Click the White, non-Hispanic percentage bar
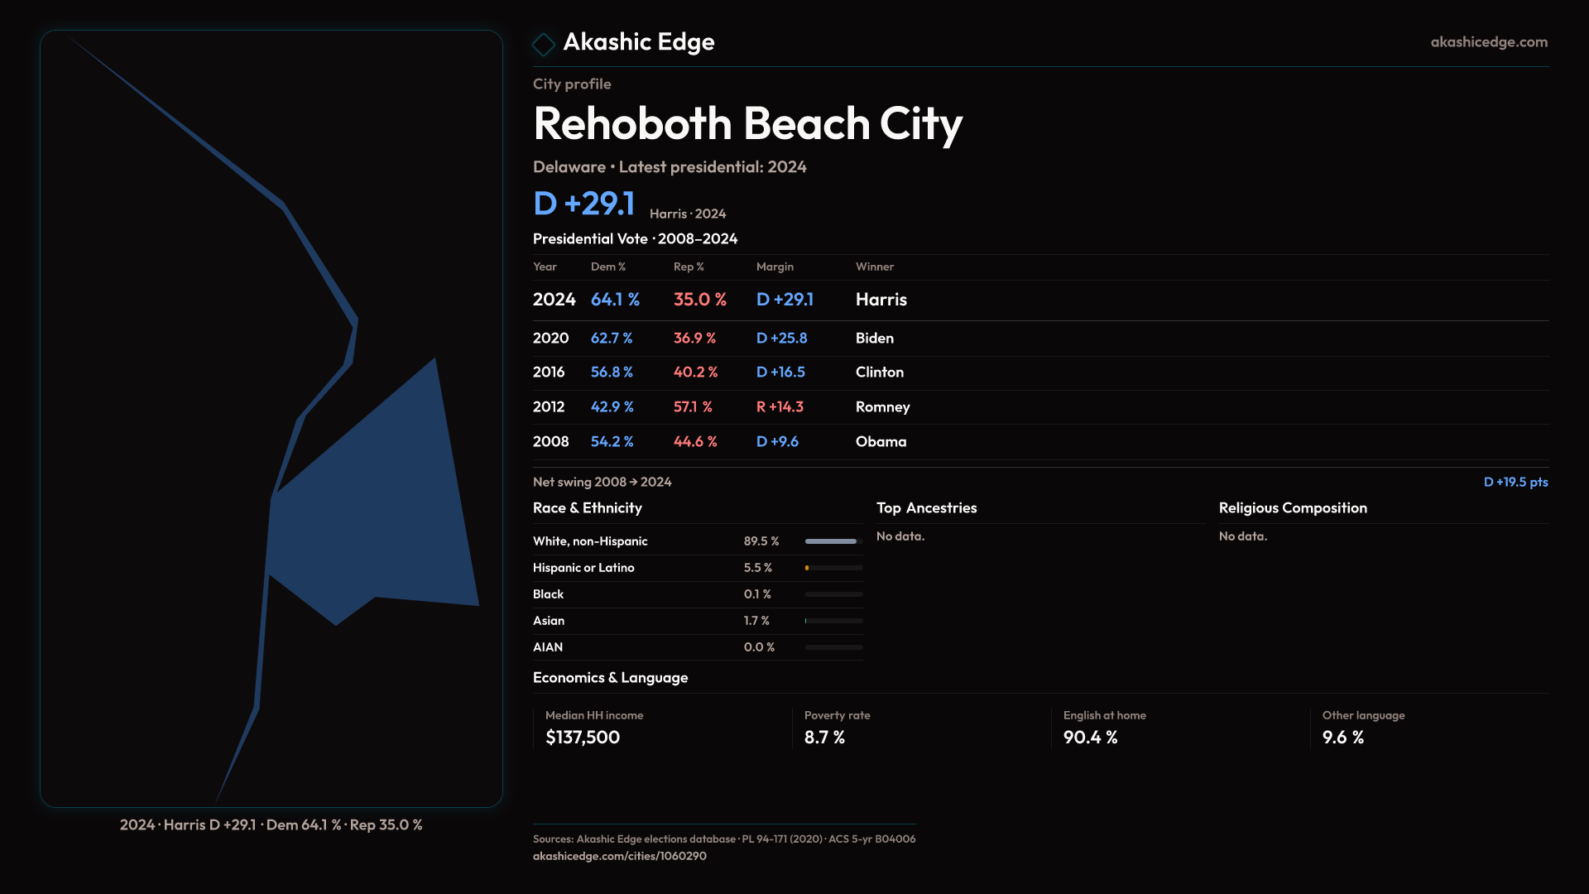This screenshot has width=1589, height=894. [x=833, y=541]
